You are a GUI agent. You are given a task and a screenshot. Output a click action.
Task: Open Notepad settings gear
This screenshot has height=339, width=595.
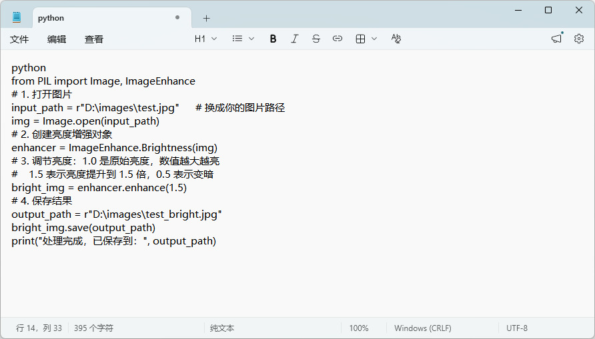click(x=579, y=39)
